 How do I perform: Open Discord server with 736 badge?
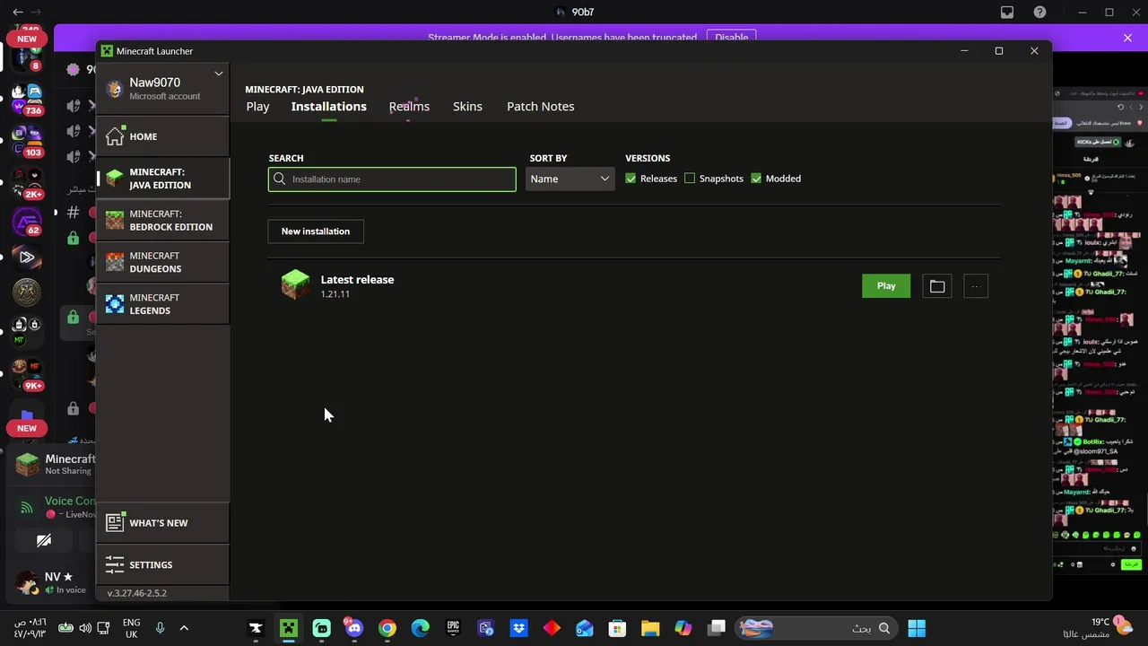point(26,99)
